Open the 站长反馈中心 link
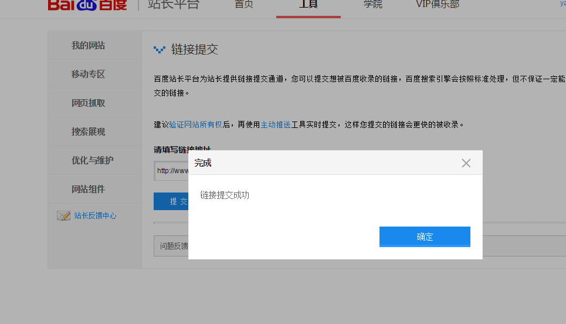Viewport: 566px width, 324px height. 95,216
